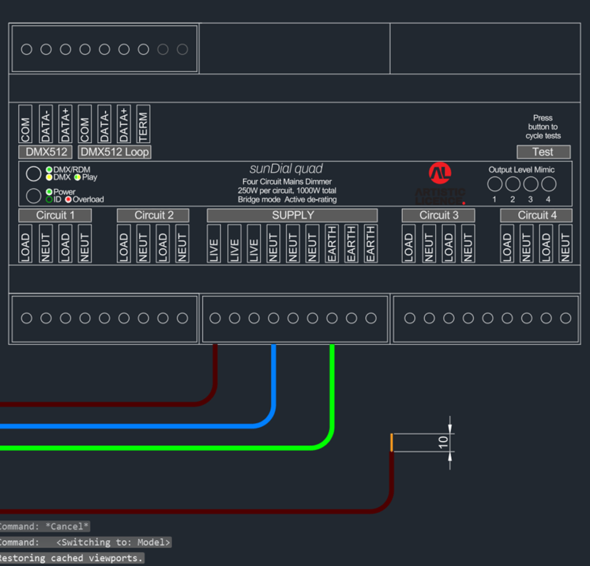Select Output Level Mimic circle 1
The image size is (590, 566).
(495, 184)
